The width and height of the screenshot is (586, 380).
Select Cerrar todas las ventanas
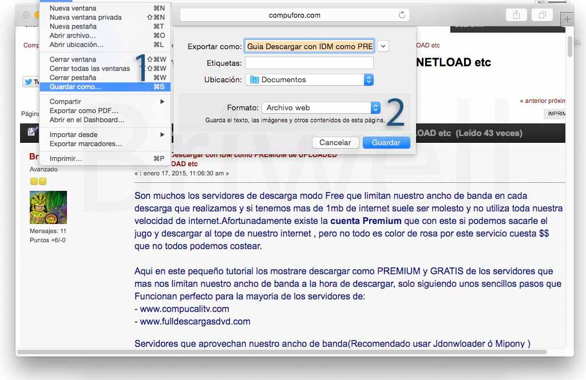(x=106, y=69)
